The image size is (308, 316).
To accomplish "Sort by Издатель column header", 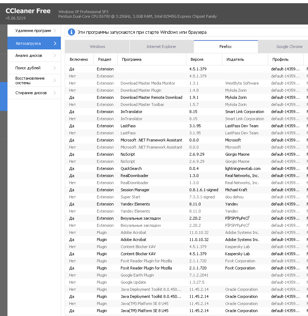I will [235, 59].
